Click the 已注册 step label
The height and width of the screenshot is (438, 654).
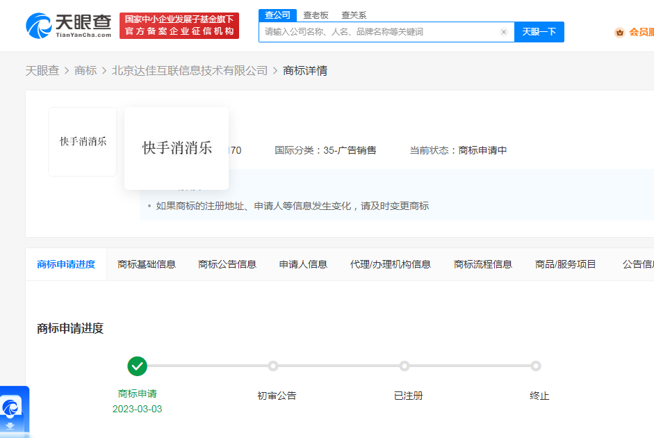coord(409,396)
